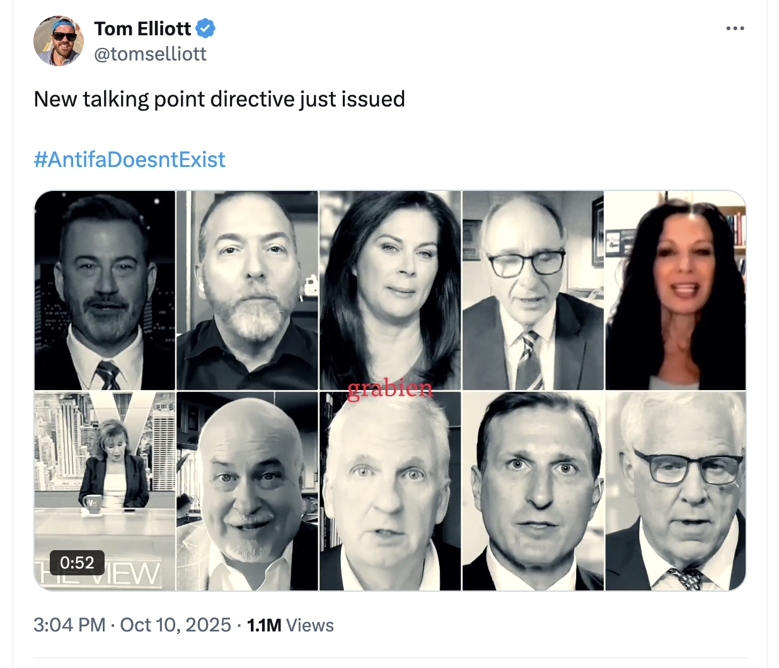Open the #AntifaDoesntExist hashtag

(x=129, y=159)
